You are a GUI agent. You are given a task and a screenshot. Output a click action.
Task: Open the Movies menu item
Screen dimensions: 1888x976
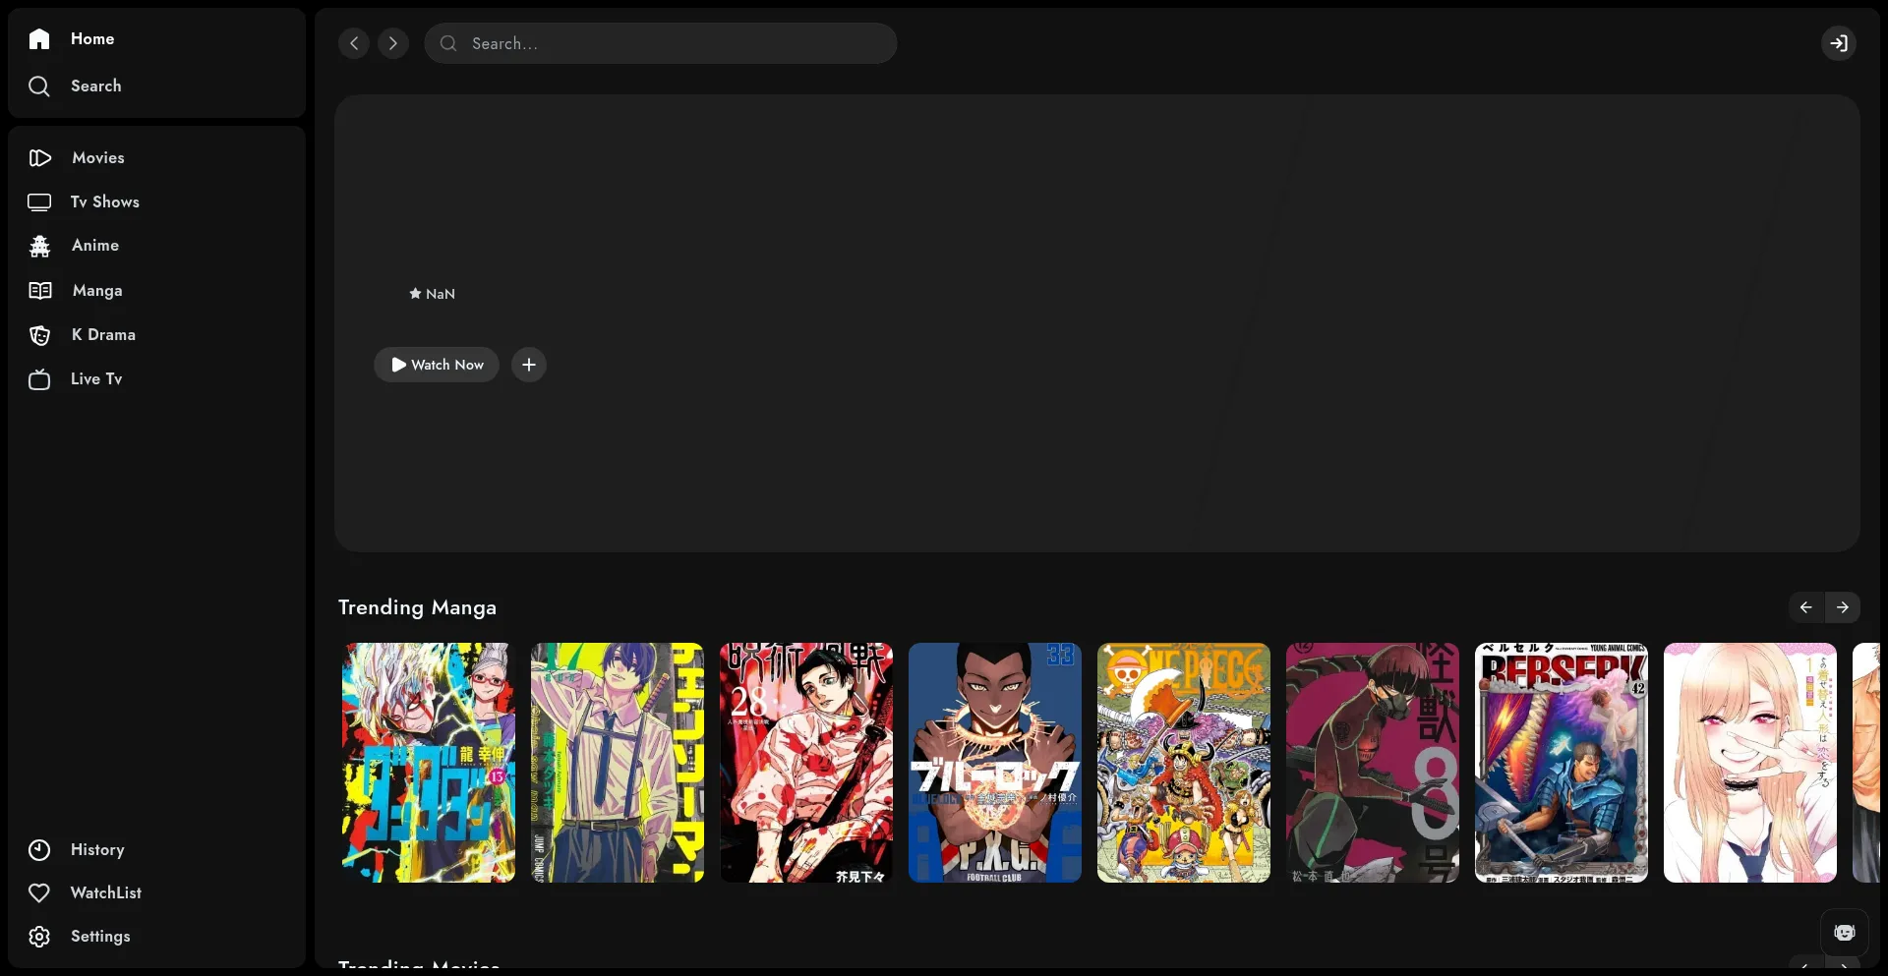pyautogui.click(x=97, y=158)
